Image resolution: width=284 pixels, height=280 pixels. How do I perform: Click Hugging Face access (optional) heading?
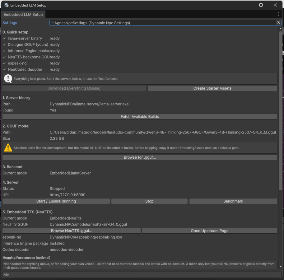click(26, 258)
